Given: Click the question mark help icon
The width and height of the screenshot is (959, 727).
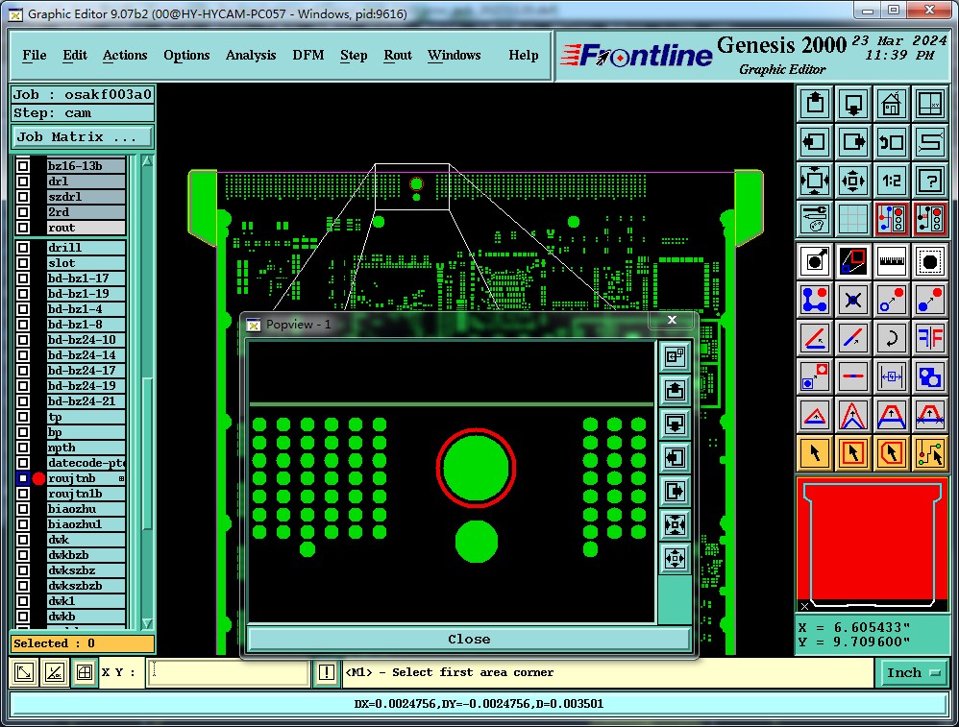Looking at the screenshot, I should (x=930, y=181).
